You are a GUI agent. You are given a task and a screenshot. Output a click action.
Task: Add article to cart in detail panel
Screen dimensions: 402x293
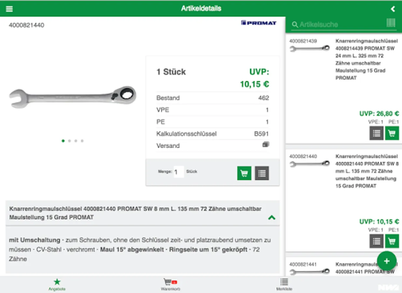pyautogui.click(x=244, y=173)
